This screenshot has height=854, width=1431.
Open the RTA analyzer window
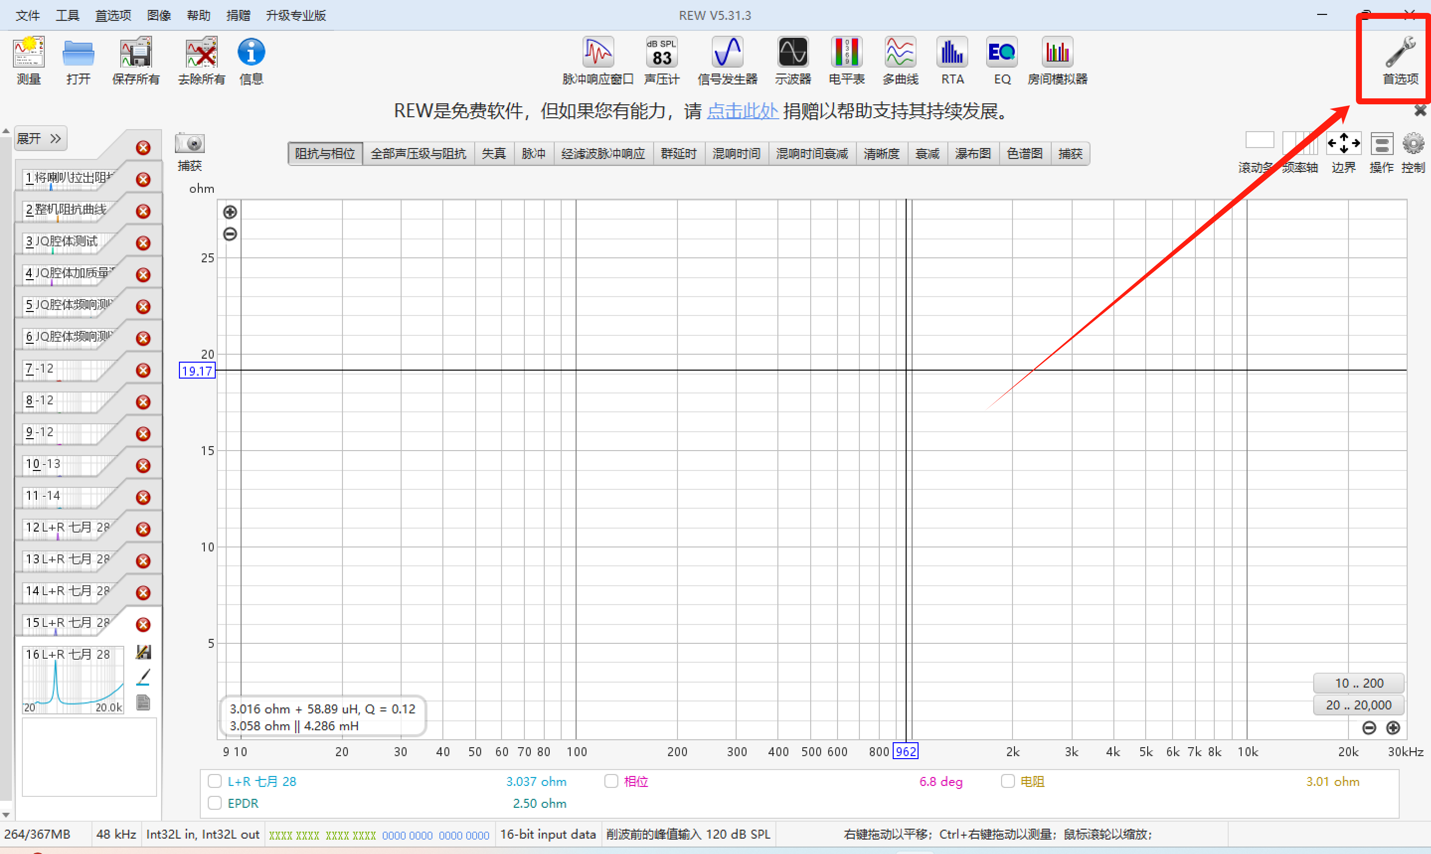(x=952, y=61)
